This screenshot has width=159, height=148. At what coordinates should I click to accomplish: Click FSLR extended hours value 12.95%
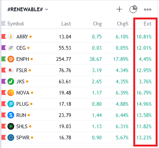click(x=144, y=70)
